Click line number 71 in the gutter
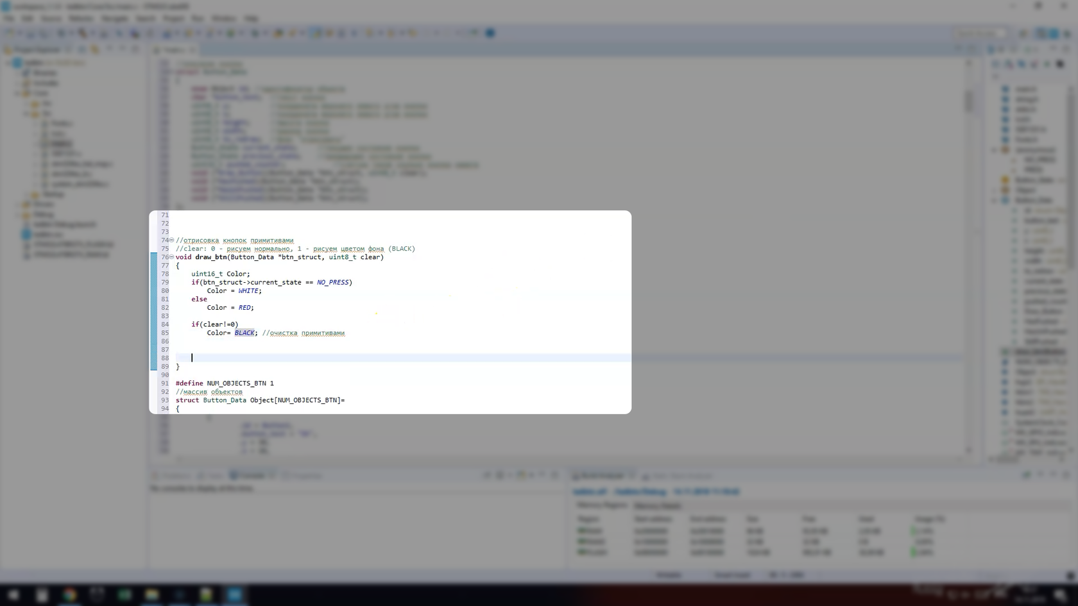Image resolution: width=1078 pixels, height=606 pixels. 165,215
